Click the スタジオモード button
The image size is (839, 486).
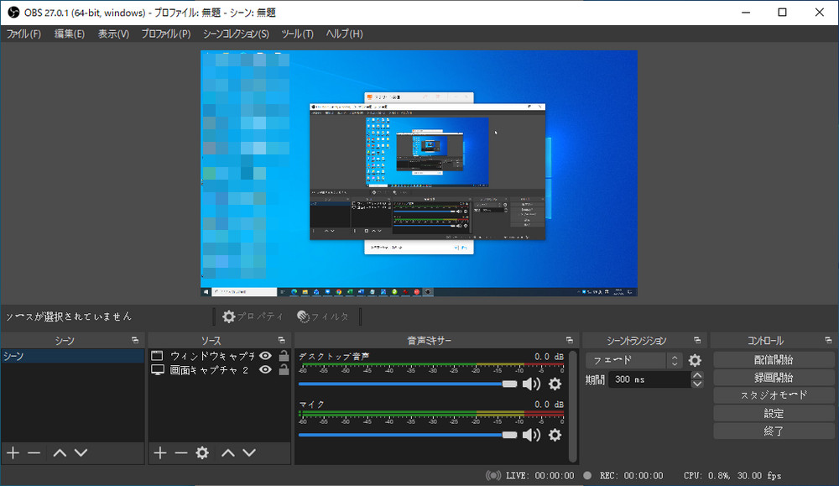click(774, 395)
